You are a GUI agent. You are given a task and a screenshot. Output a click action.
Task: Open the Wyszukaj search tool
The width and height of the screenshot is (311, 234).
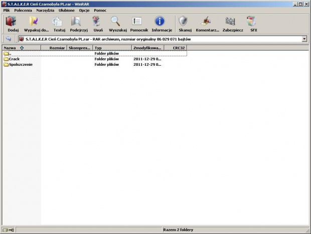click(x=115, y=21)
